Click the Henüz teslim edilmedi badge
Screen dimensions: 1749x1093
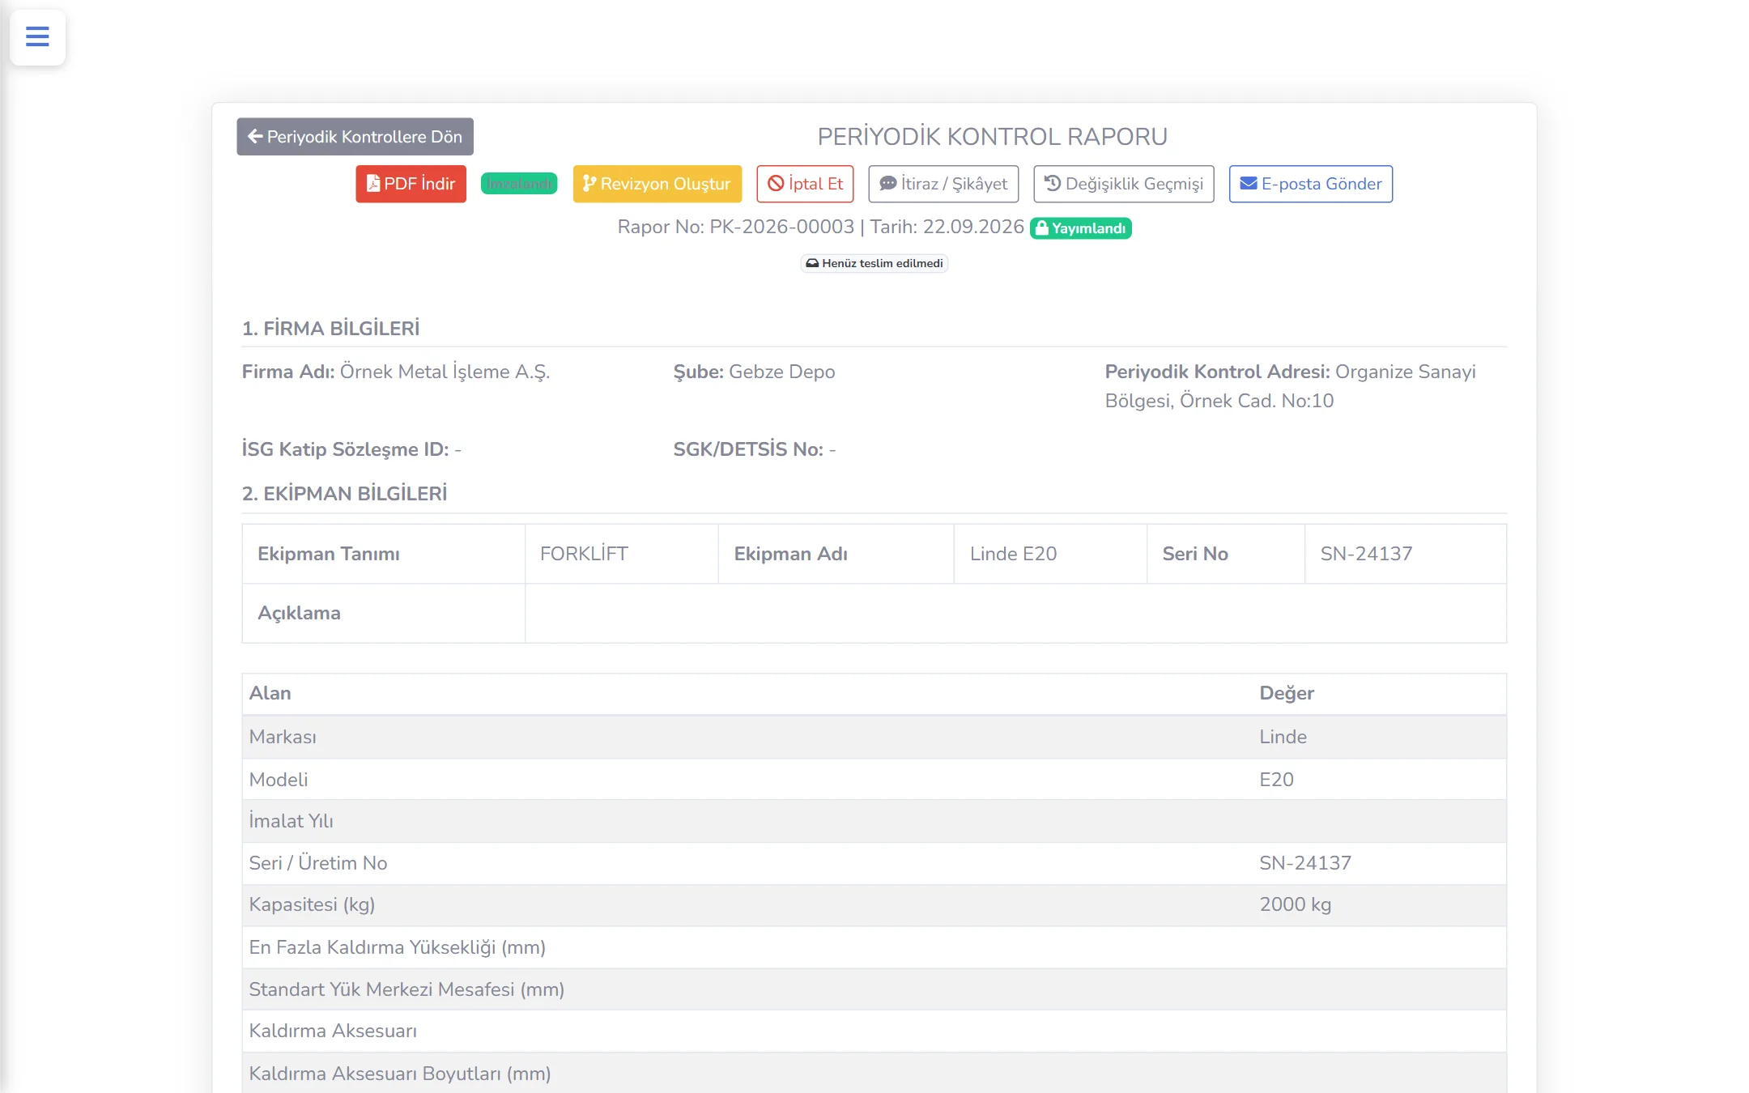[x=874, y=263]
